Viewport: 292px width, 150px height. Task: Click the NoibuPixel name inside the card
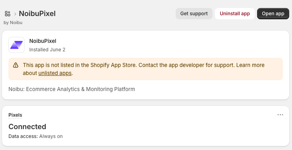tap(43, 41)
